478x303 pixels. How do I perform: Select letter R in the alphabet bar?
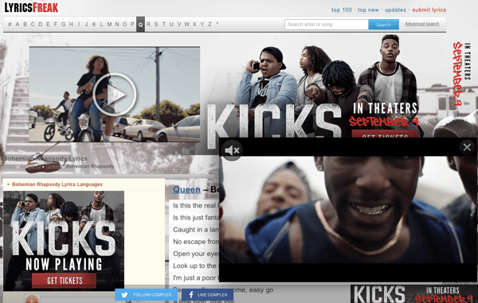click(148, 24)
